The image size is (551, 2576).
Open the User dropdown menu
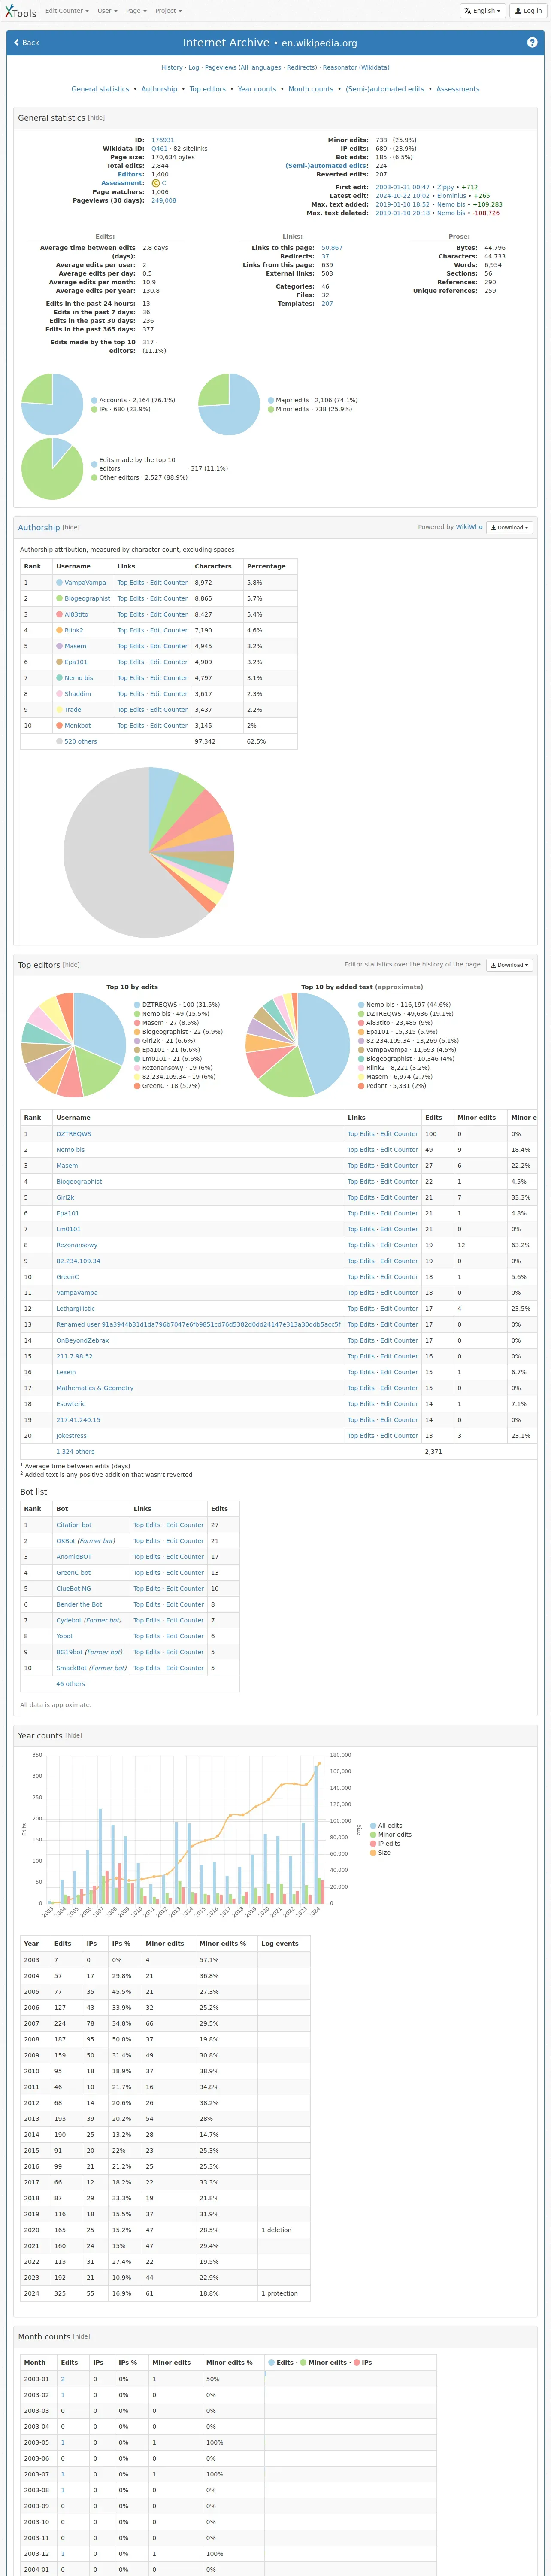click(106, 11)
